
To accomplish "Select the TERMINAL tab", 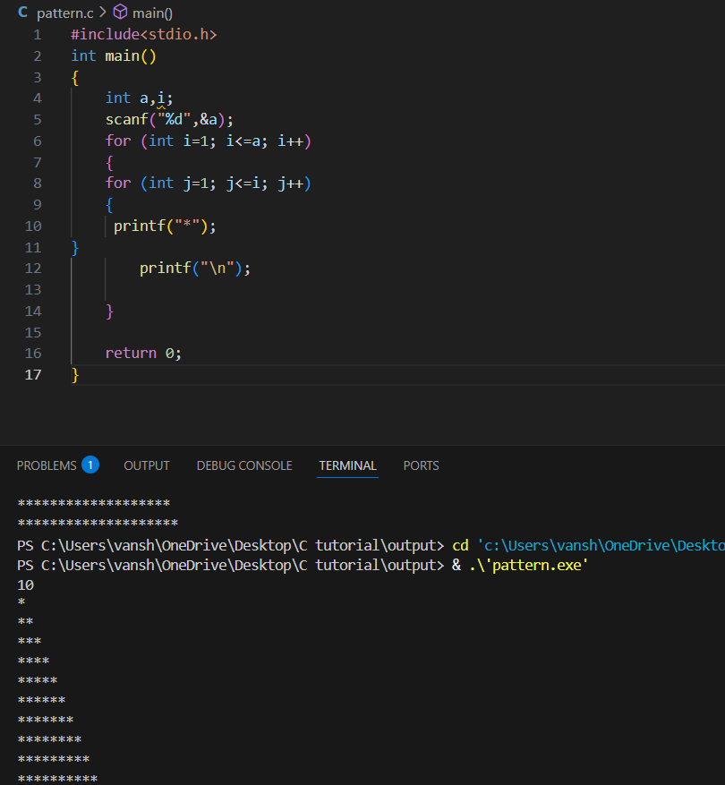I will click(x=347, y=465).
